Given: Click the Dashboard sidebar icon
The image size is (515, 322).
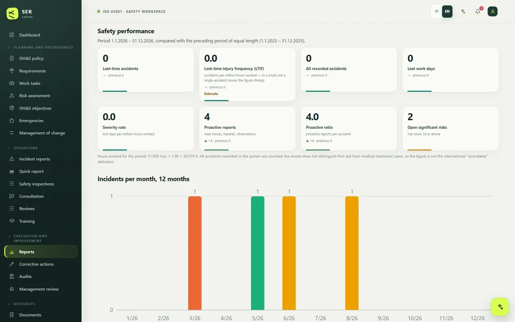Looking at the screenshot, I should click(12, 35).
